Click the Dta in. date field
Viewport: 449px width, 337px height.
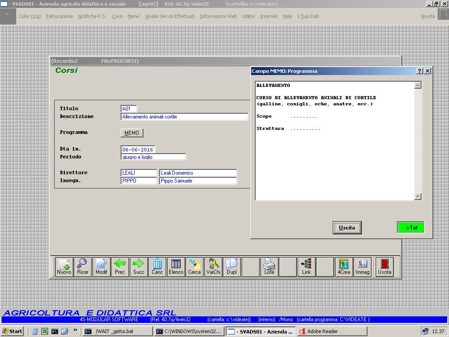coord(138,149)
